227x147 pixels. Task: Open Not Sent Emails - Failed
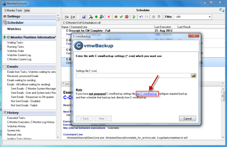coord(24,105)
